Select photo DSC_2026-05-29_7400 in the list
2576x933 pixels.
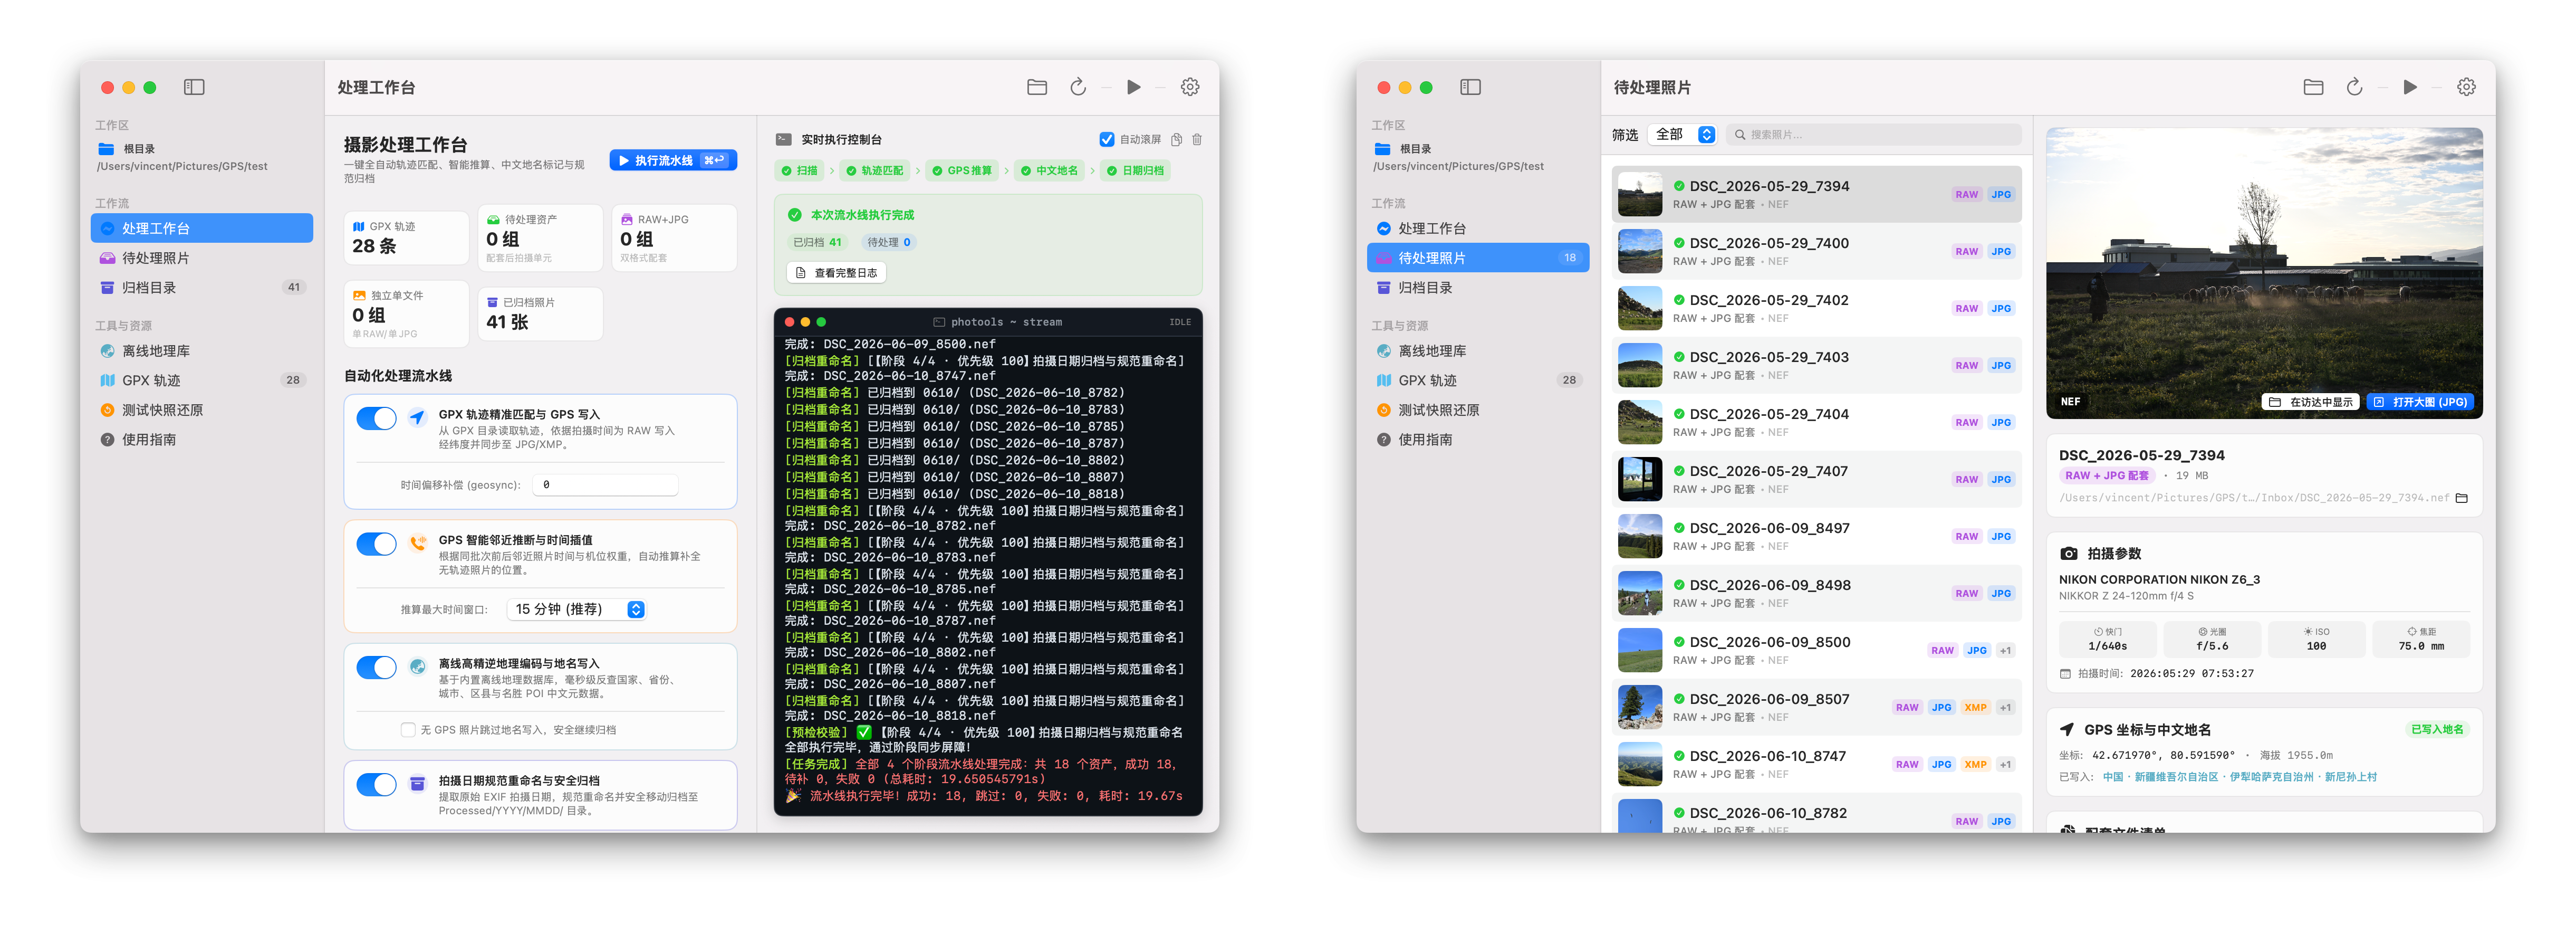coord(1816,251)
